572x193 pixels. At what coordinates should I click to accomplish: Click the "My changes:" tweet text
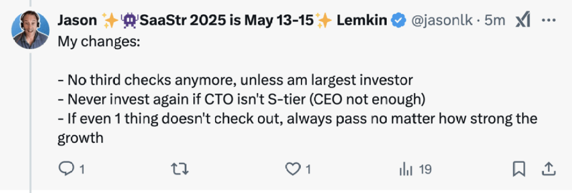[99, 42]
